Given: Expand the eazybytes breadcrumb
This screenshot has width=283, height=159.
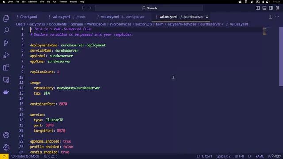Looking at the screenshot, I should pyautogui.click(x=37, y=24).
